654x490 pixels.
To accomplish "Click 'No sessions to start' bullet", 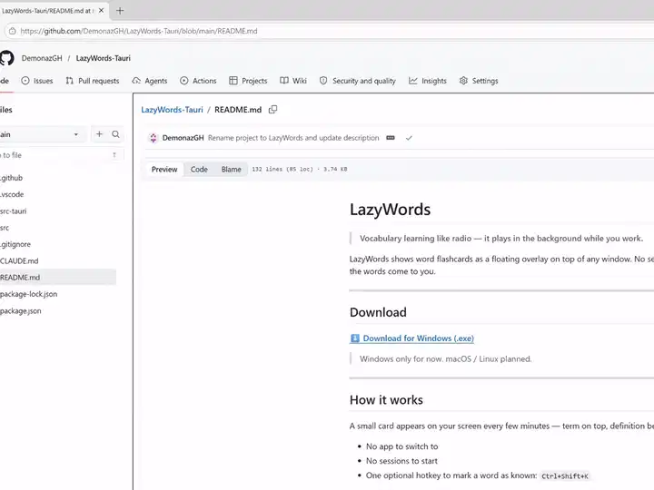I will [401, 461].
